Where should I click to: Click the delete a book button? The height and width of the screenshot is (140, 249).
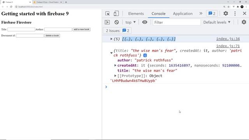52,35
